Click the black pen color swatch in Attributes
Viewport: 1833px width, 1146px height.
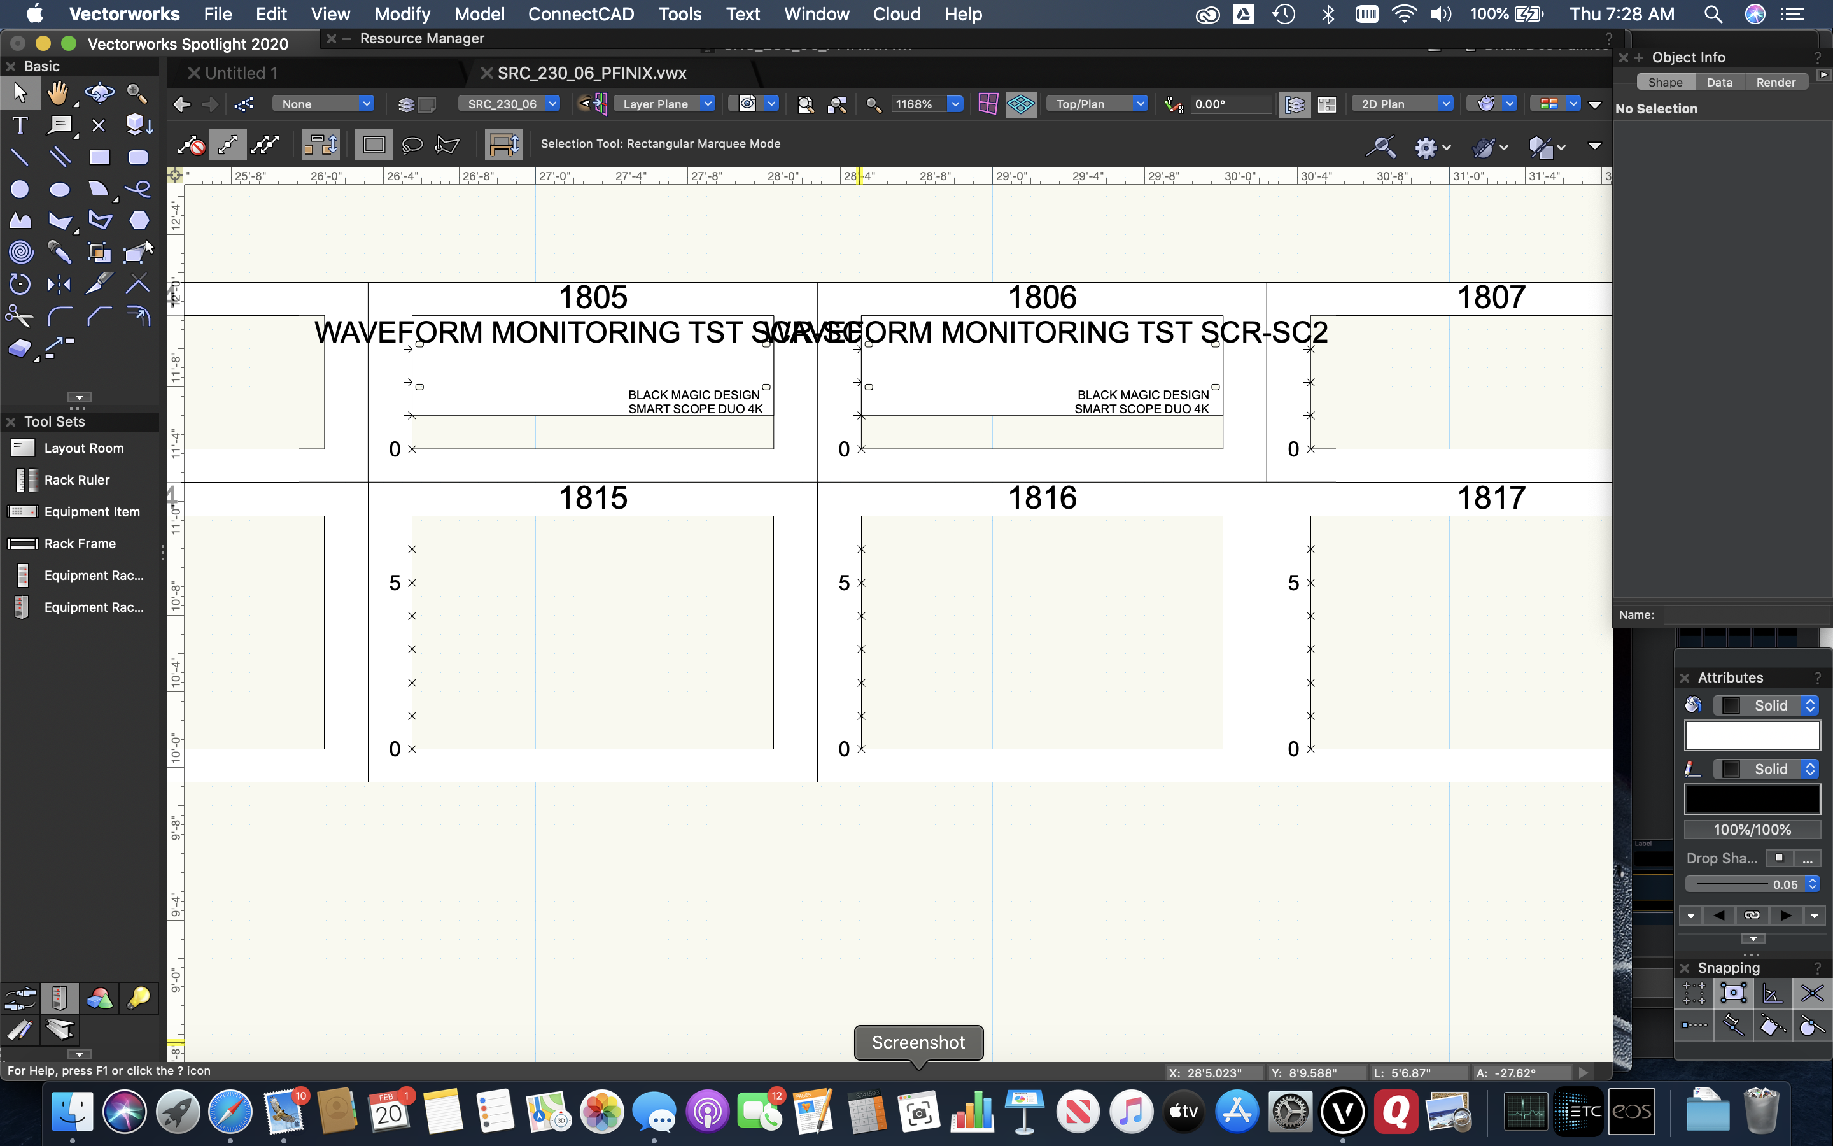coord(1752,798)
